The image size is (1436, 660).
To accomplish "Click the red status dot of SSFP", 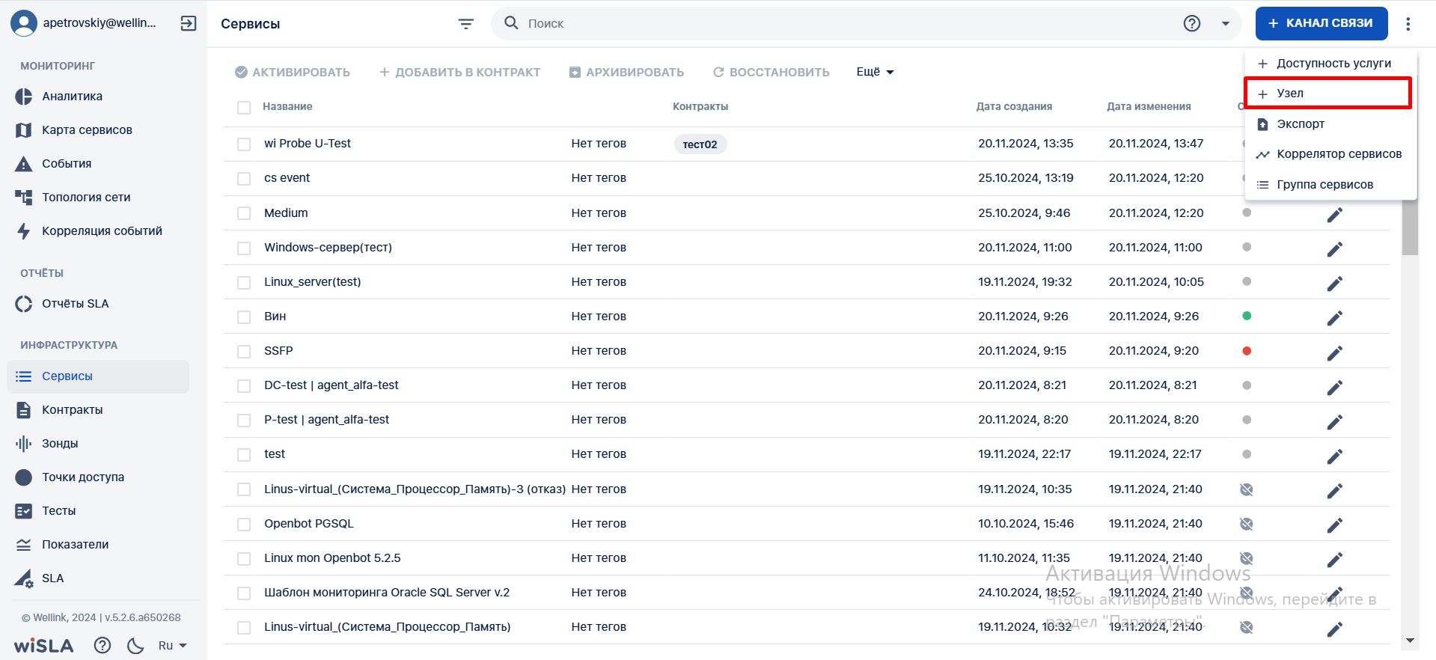I will click(x=1247, y=351).
